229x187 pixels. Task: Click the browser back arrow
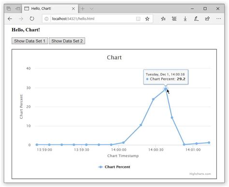[10, 19]
